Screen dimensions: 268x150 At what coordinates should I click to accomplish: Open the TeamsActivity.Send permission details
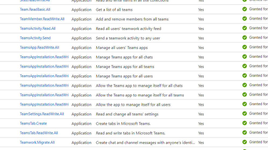(35, 38)
